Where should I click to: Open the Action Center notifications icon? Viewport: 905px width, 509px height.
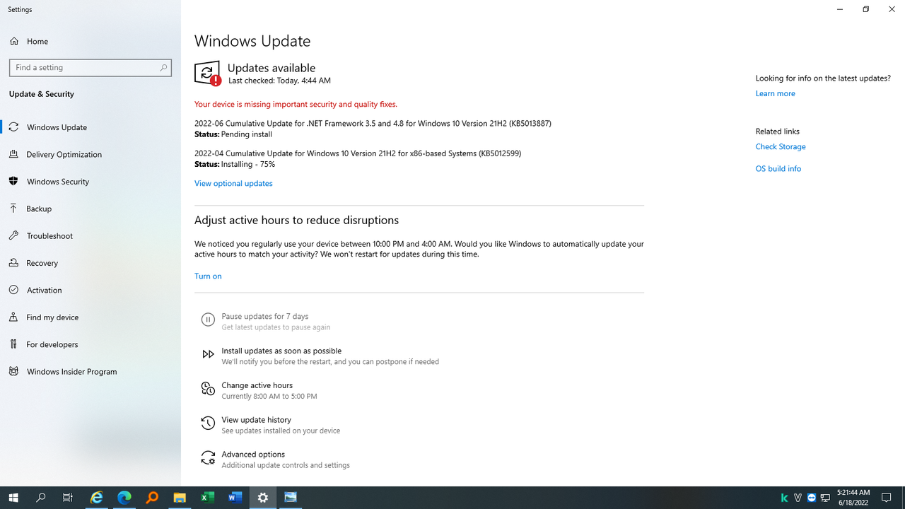pos(886,498)
